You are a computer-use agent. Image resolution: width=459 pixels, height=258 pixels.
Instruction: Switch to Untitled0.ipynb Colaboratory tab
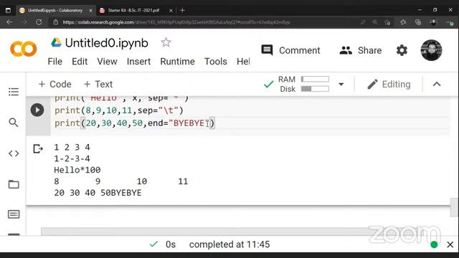coord(55,10)
